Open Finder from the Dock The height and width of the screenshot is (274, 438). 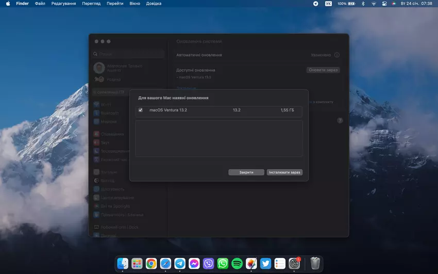123,264
